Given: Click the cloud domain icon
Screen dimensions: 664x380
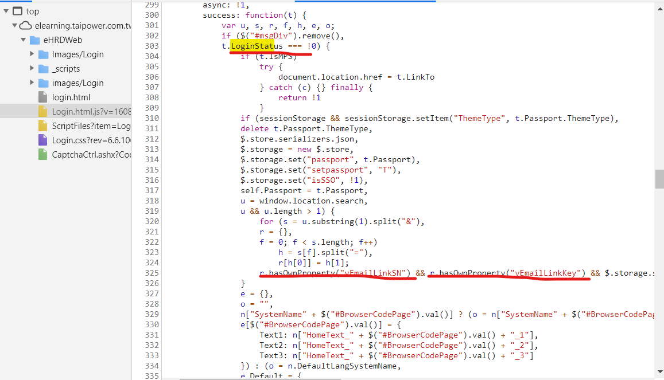Looking at the screenshot, I should [x=25, y=25].
